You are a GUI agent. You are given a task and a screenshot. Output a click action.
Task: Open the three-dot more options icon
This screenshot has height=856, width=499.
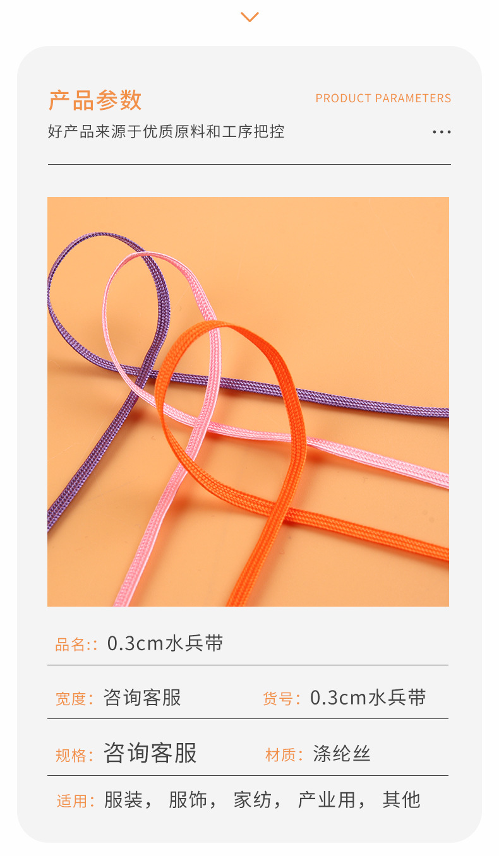coord(442,132)
